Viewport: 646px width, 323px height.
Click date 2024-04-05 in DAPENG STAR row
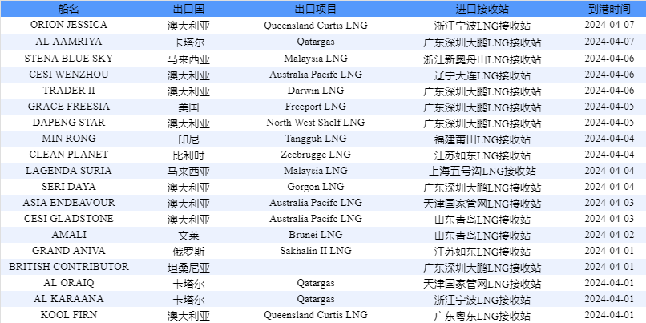609,123
